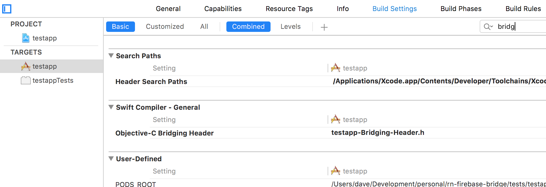Open the Capabilities tab
This screenshot has height=187, width=546.
223,9
